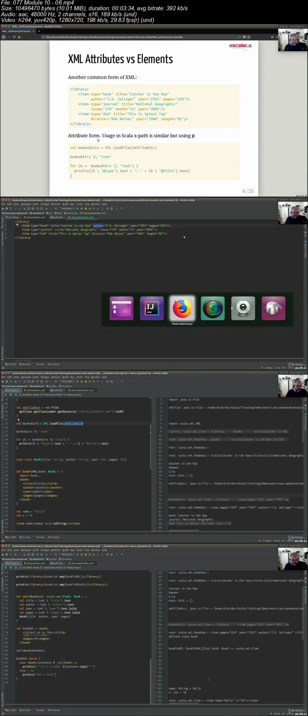Click toolbar Run in booksAttrs IntelliJ window
Image resolution: width=308 pixels, height=716 pixels.
pos(78,381)
